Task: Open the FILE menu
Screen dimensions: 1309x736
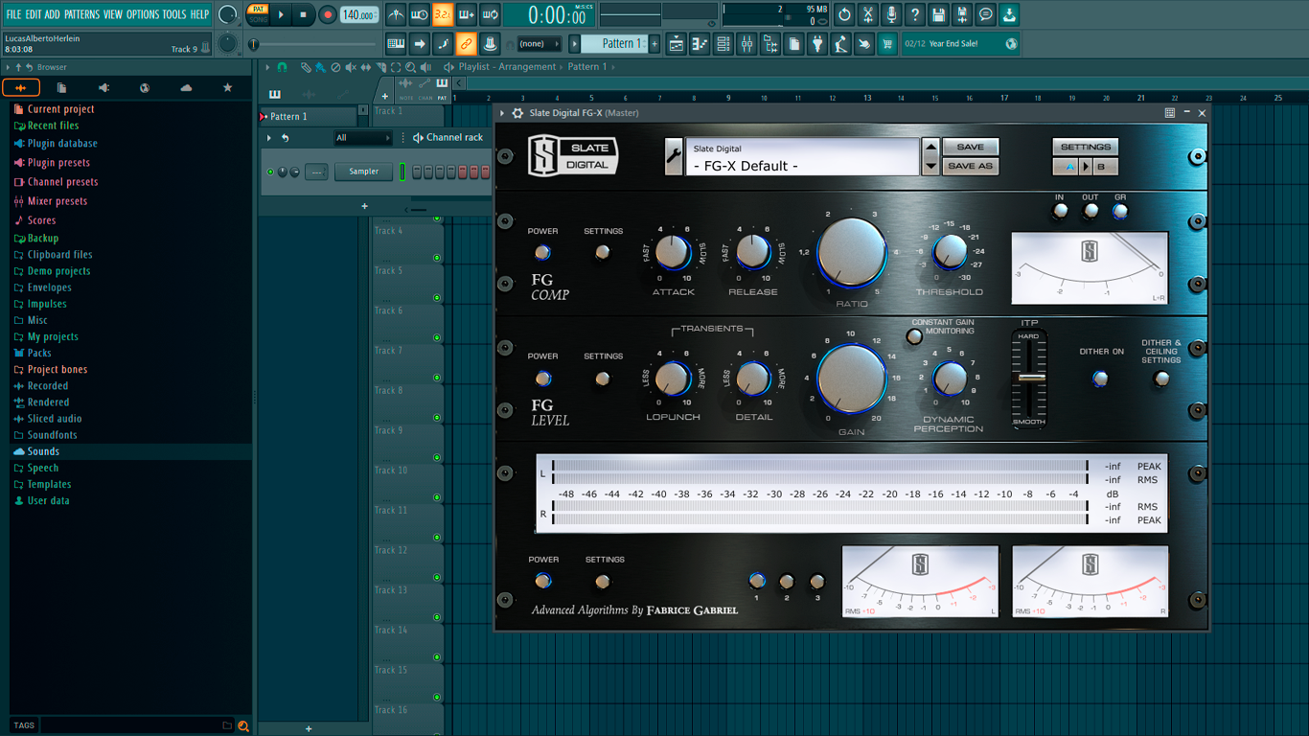Action: (13, 14)
